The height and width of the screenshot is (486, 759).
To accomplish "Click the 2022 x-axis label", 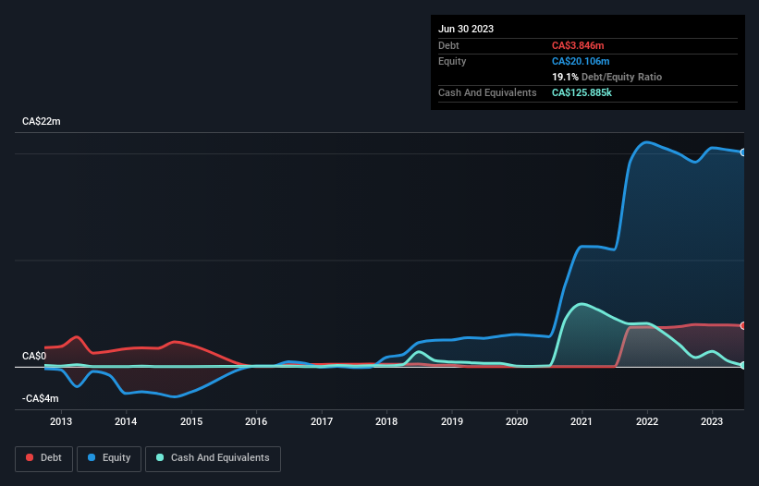I will (647, 421).
